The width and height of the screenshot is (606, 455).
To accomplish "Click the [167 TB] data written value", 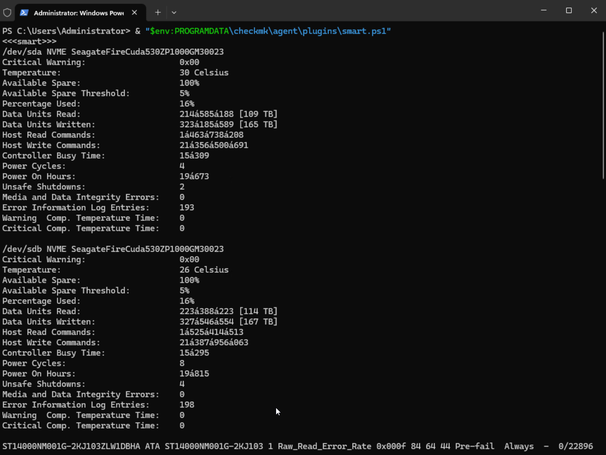I will tap(258, 322).
